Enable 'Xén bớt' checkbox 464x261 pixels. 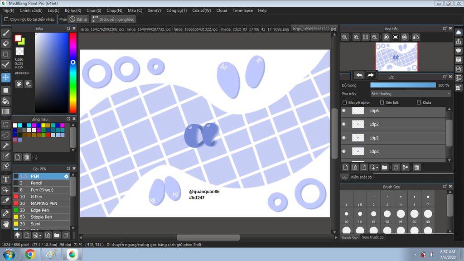pyautogui.click(x=382, y=102)
